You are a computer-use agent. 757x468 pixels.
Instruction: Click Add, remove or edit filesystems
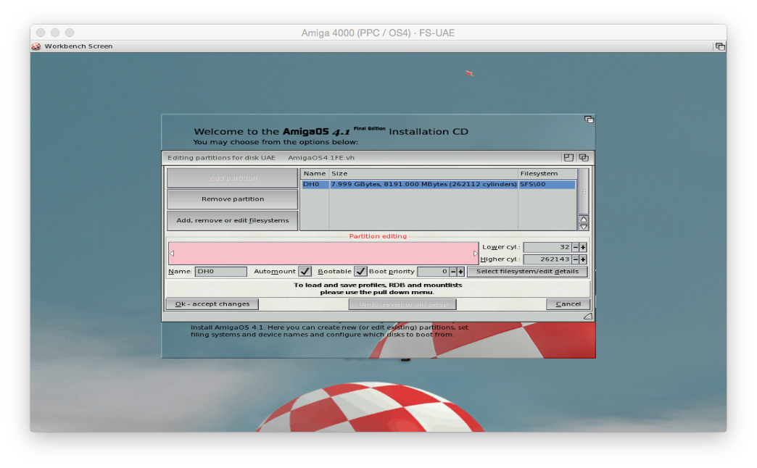point(233,220)
